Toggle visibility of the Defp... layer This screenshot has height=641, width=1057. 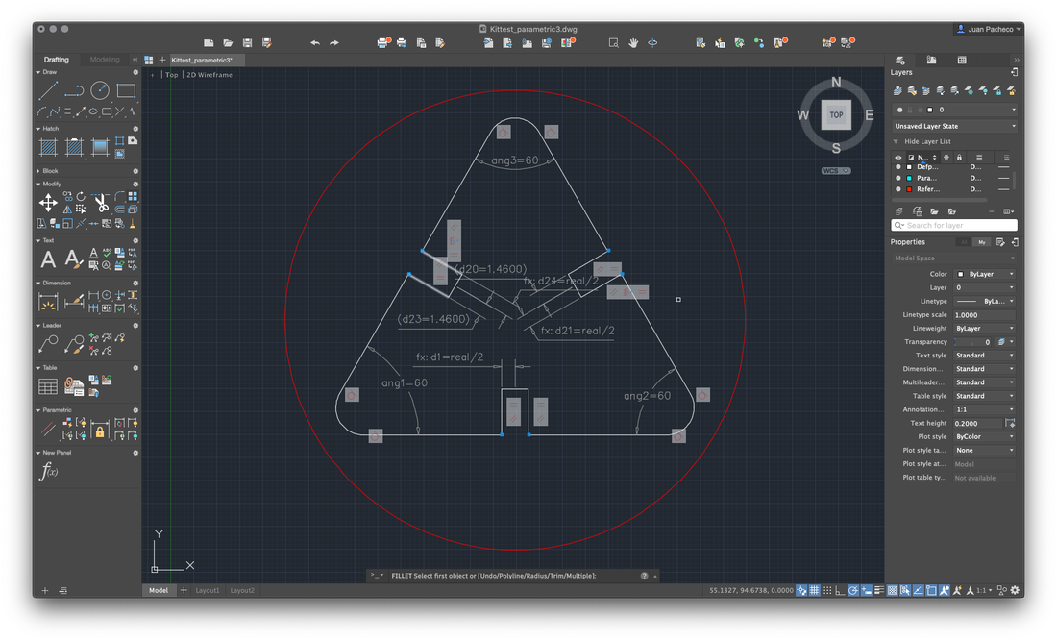pos(897,166)
